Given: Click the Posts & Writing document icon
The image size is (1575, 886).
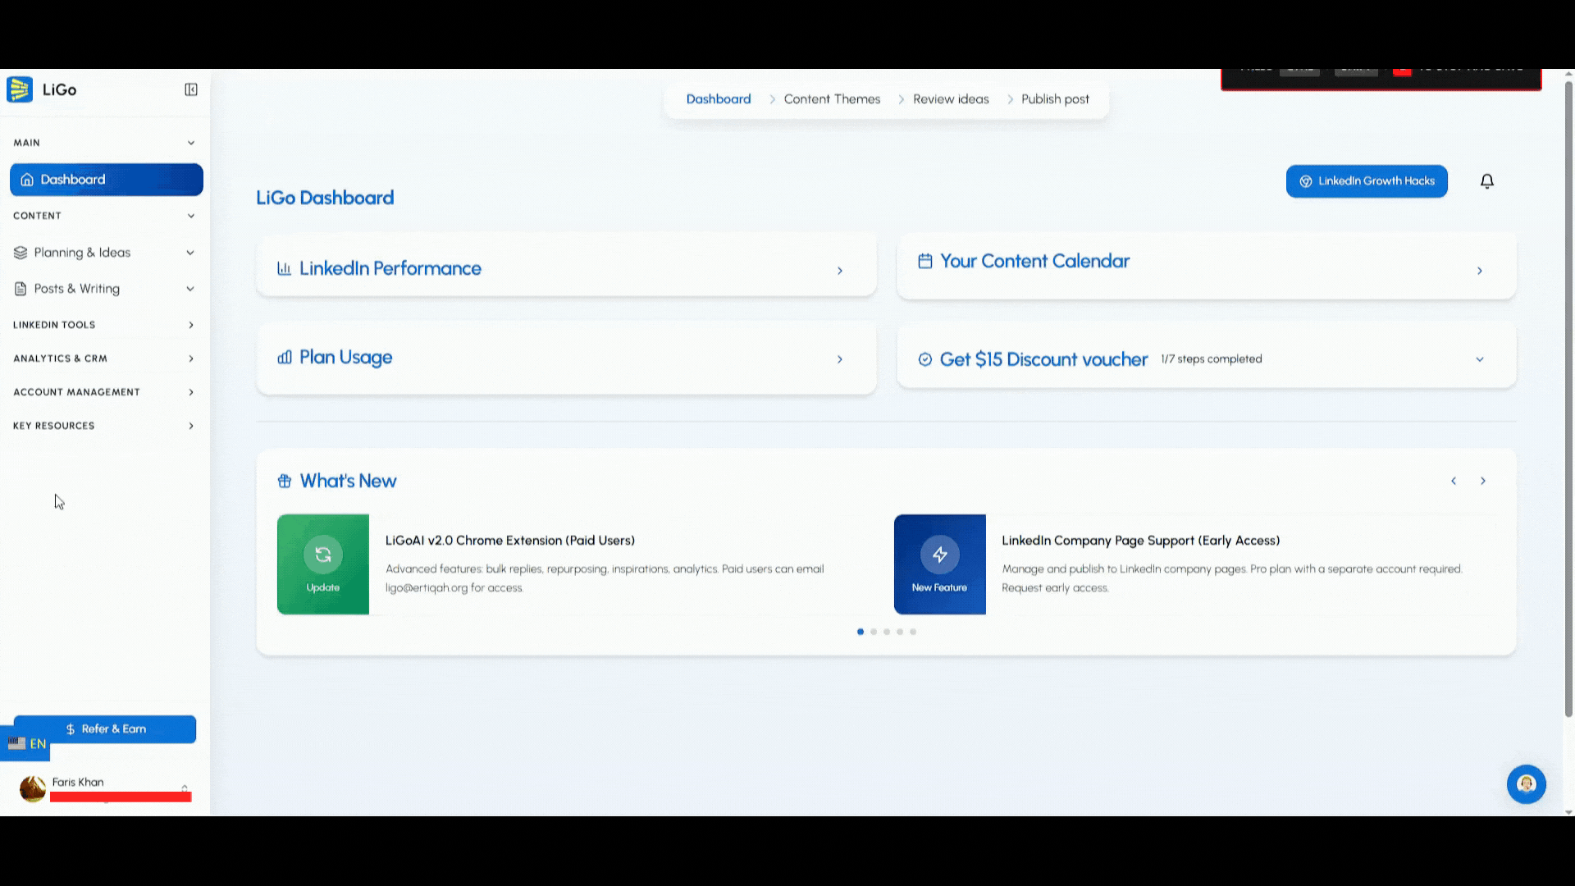Looking at the screenshot, I should click(x=19, y=289).
